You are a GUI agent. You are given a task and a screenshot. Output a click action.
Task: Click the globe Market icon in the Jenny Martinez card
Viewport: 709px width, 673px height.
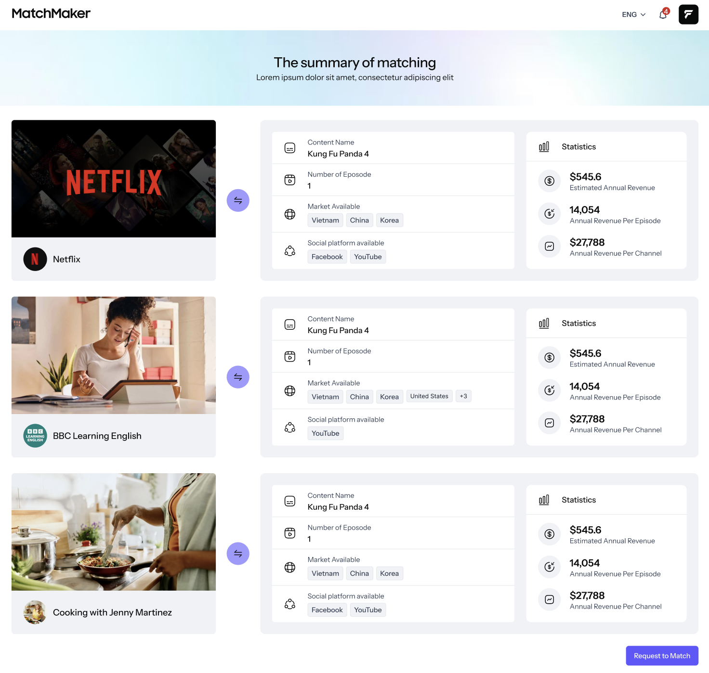(x=290, y=568)
